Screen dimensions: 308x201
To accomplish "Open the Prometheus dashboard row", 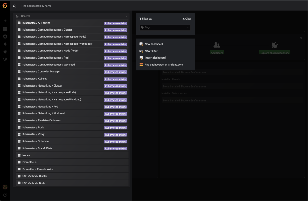I will [72, 162].
